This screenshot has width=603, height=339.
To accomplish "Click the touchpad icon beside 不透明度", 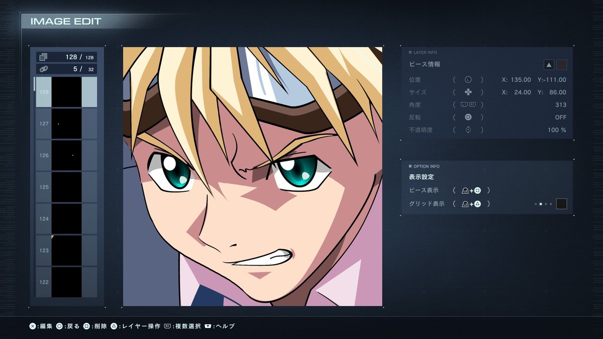I will click(468, 130).
